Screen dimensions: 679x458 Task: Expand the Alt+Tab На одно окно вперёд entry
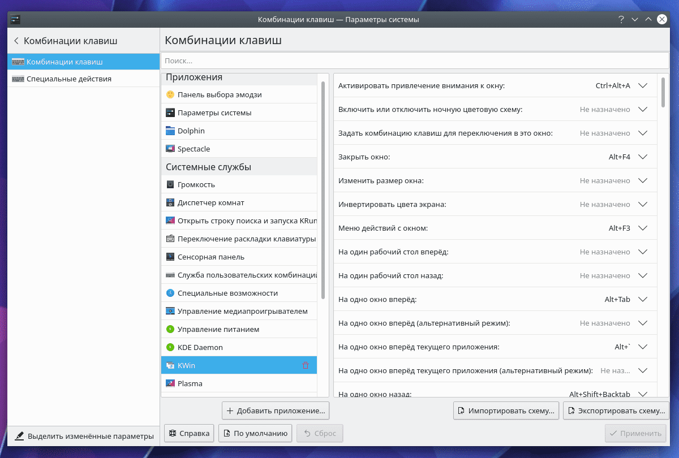[642, 299]
